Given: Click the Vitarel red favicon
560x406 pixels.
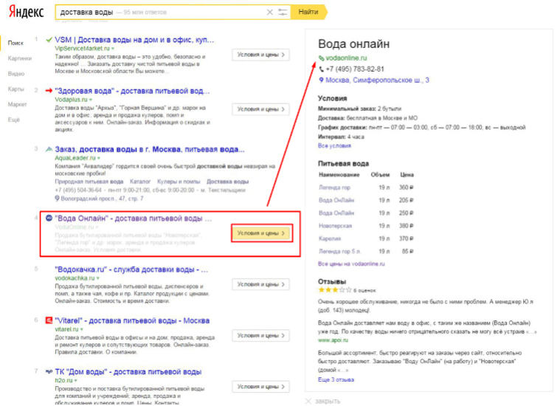Looking at the screenshot, I should pyautogui.click(x=49, y=320).
